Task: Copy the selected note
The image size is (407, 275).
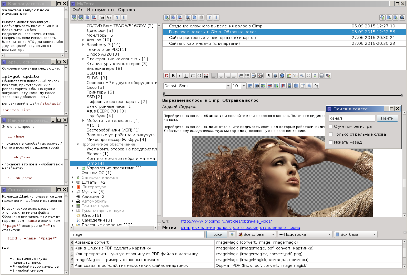Action: (195, 17)
